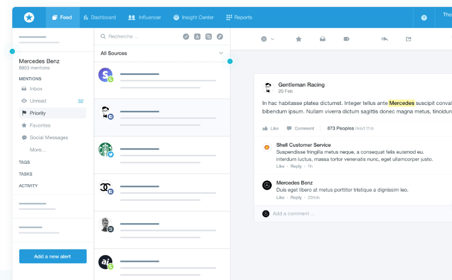Click the Social Messages bubble icon

pyautogui.click(x=24, y=138)
